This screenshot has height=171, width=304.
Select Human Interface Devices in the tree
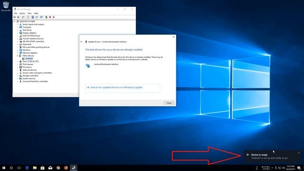pyautogui.click(x=33, y=38)
